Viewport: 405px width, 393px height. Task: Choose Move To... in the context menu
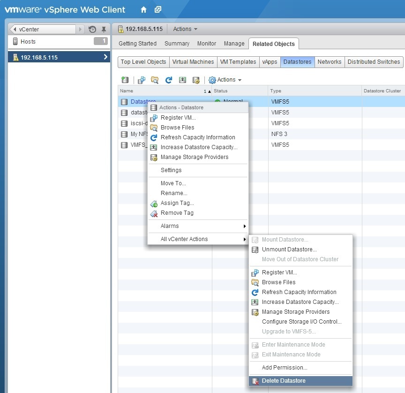point(198,183)
